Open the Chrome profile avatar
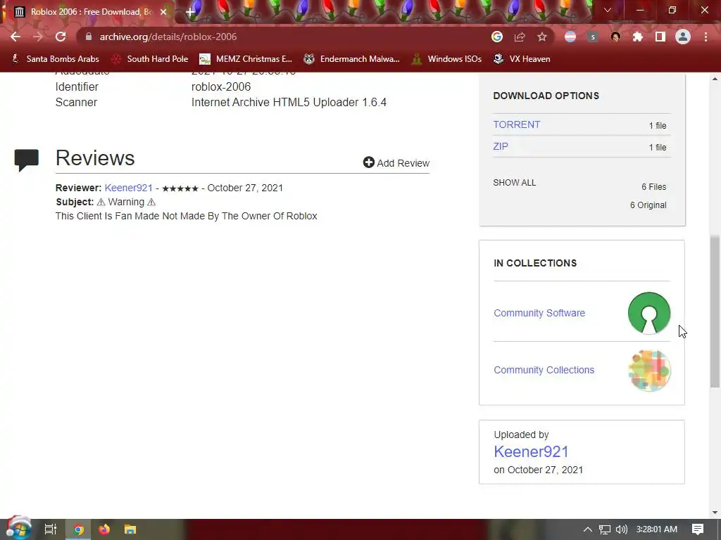 683,37
